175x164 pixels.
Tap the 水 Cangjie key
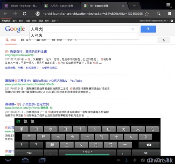[x=51, y=129]
